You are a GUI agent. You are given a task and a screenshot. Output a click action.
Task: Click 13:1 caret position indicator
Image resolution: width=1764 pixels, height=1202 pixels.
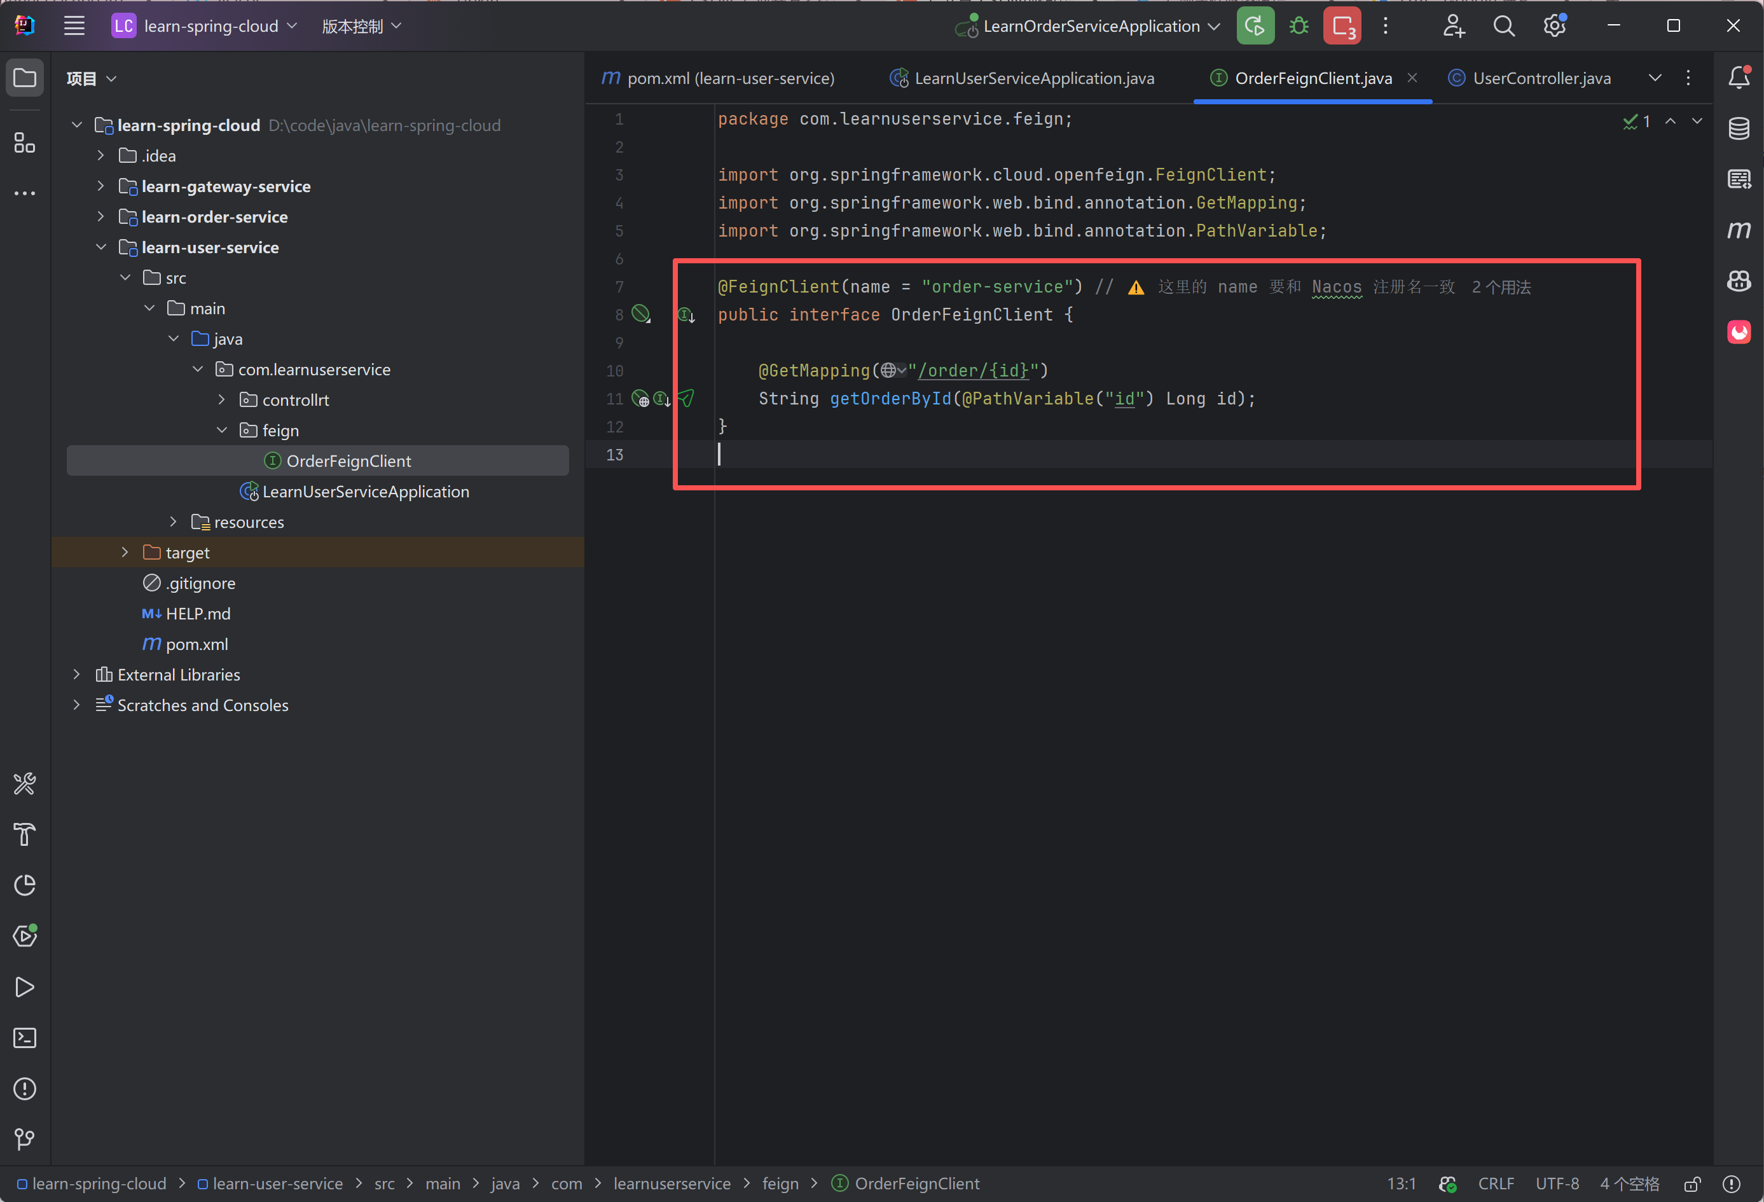coord(1401,1184)
